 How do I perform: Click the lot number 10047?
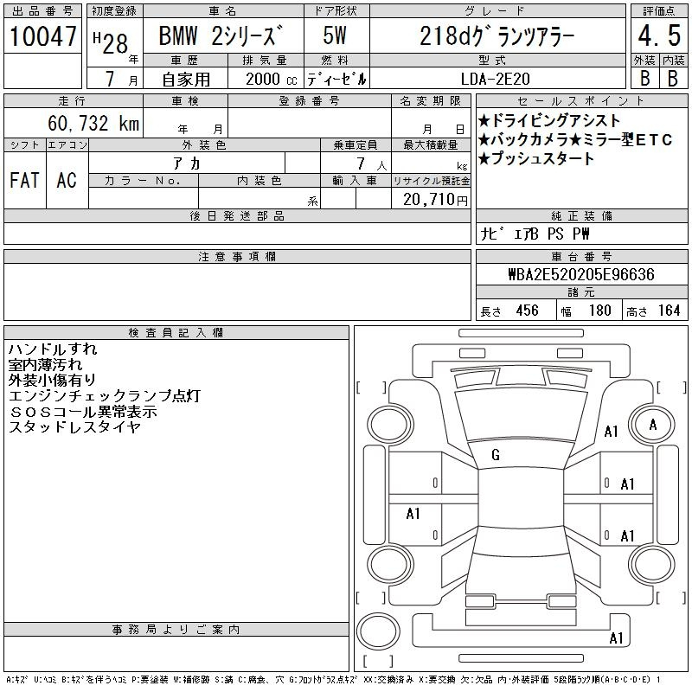click(x=42, y=36)
